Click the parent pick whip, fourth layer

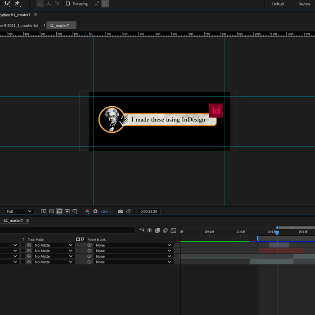[x=90, y=262]
